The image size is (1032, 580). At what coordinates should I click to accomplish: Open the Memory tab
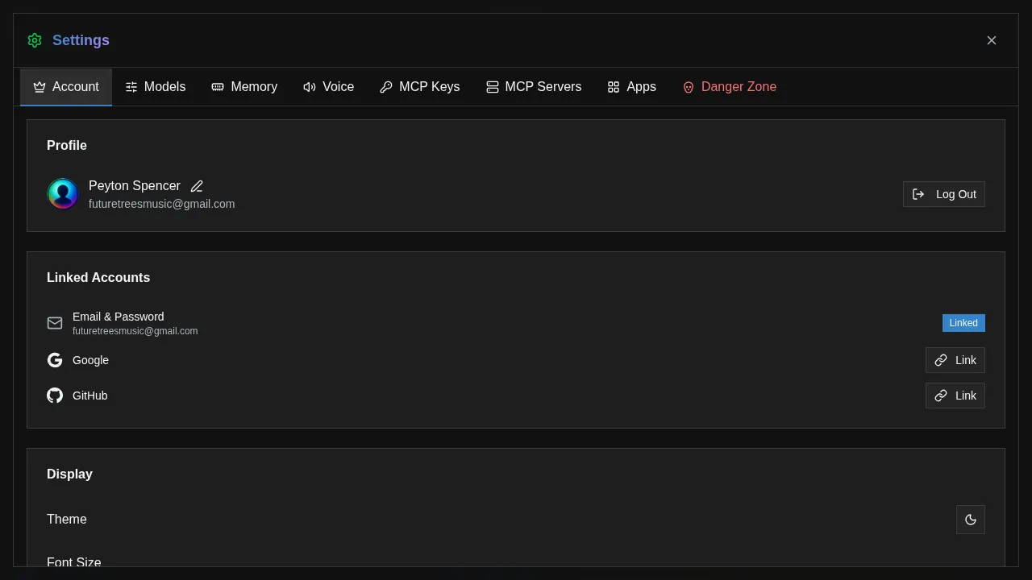click(x=244, y=86)
